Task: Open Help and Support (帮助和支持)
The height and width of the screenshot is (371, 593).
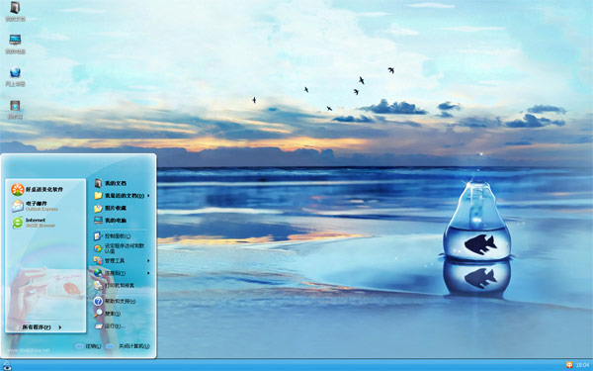Action: (x=115, y=302)
